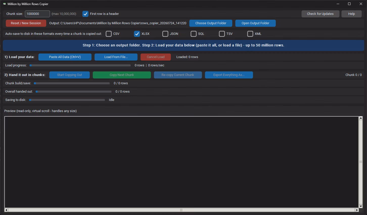Click Paste All Data (Ctrl+V)
This screenshot has width=367, height=215.
coord(65,57)
